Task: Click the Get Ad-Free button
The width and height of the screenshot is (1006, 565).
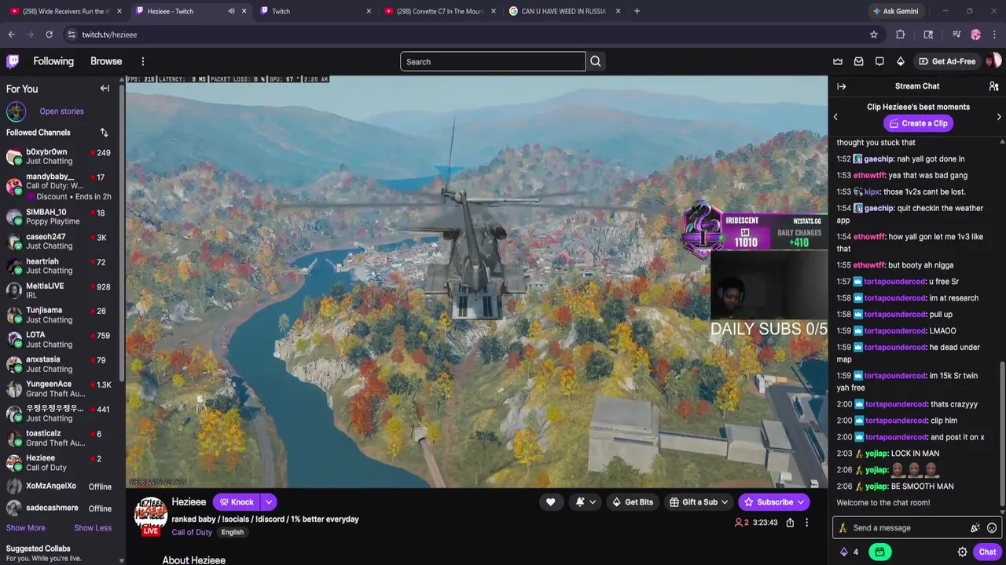Action: [x=946, y=61]
